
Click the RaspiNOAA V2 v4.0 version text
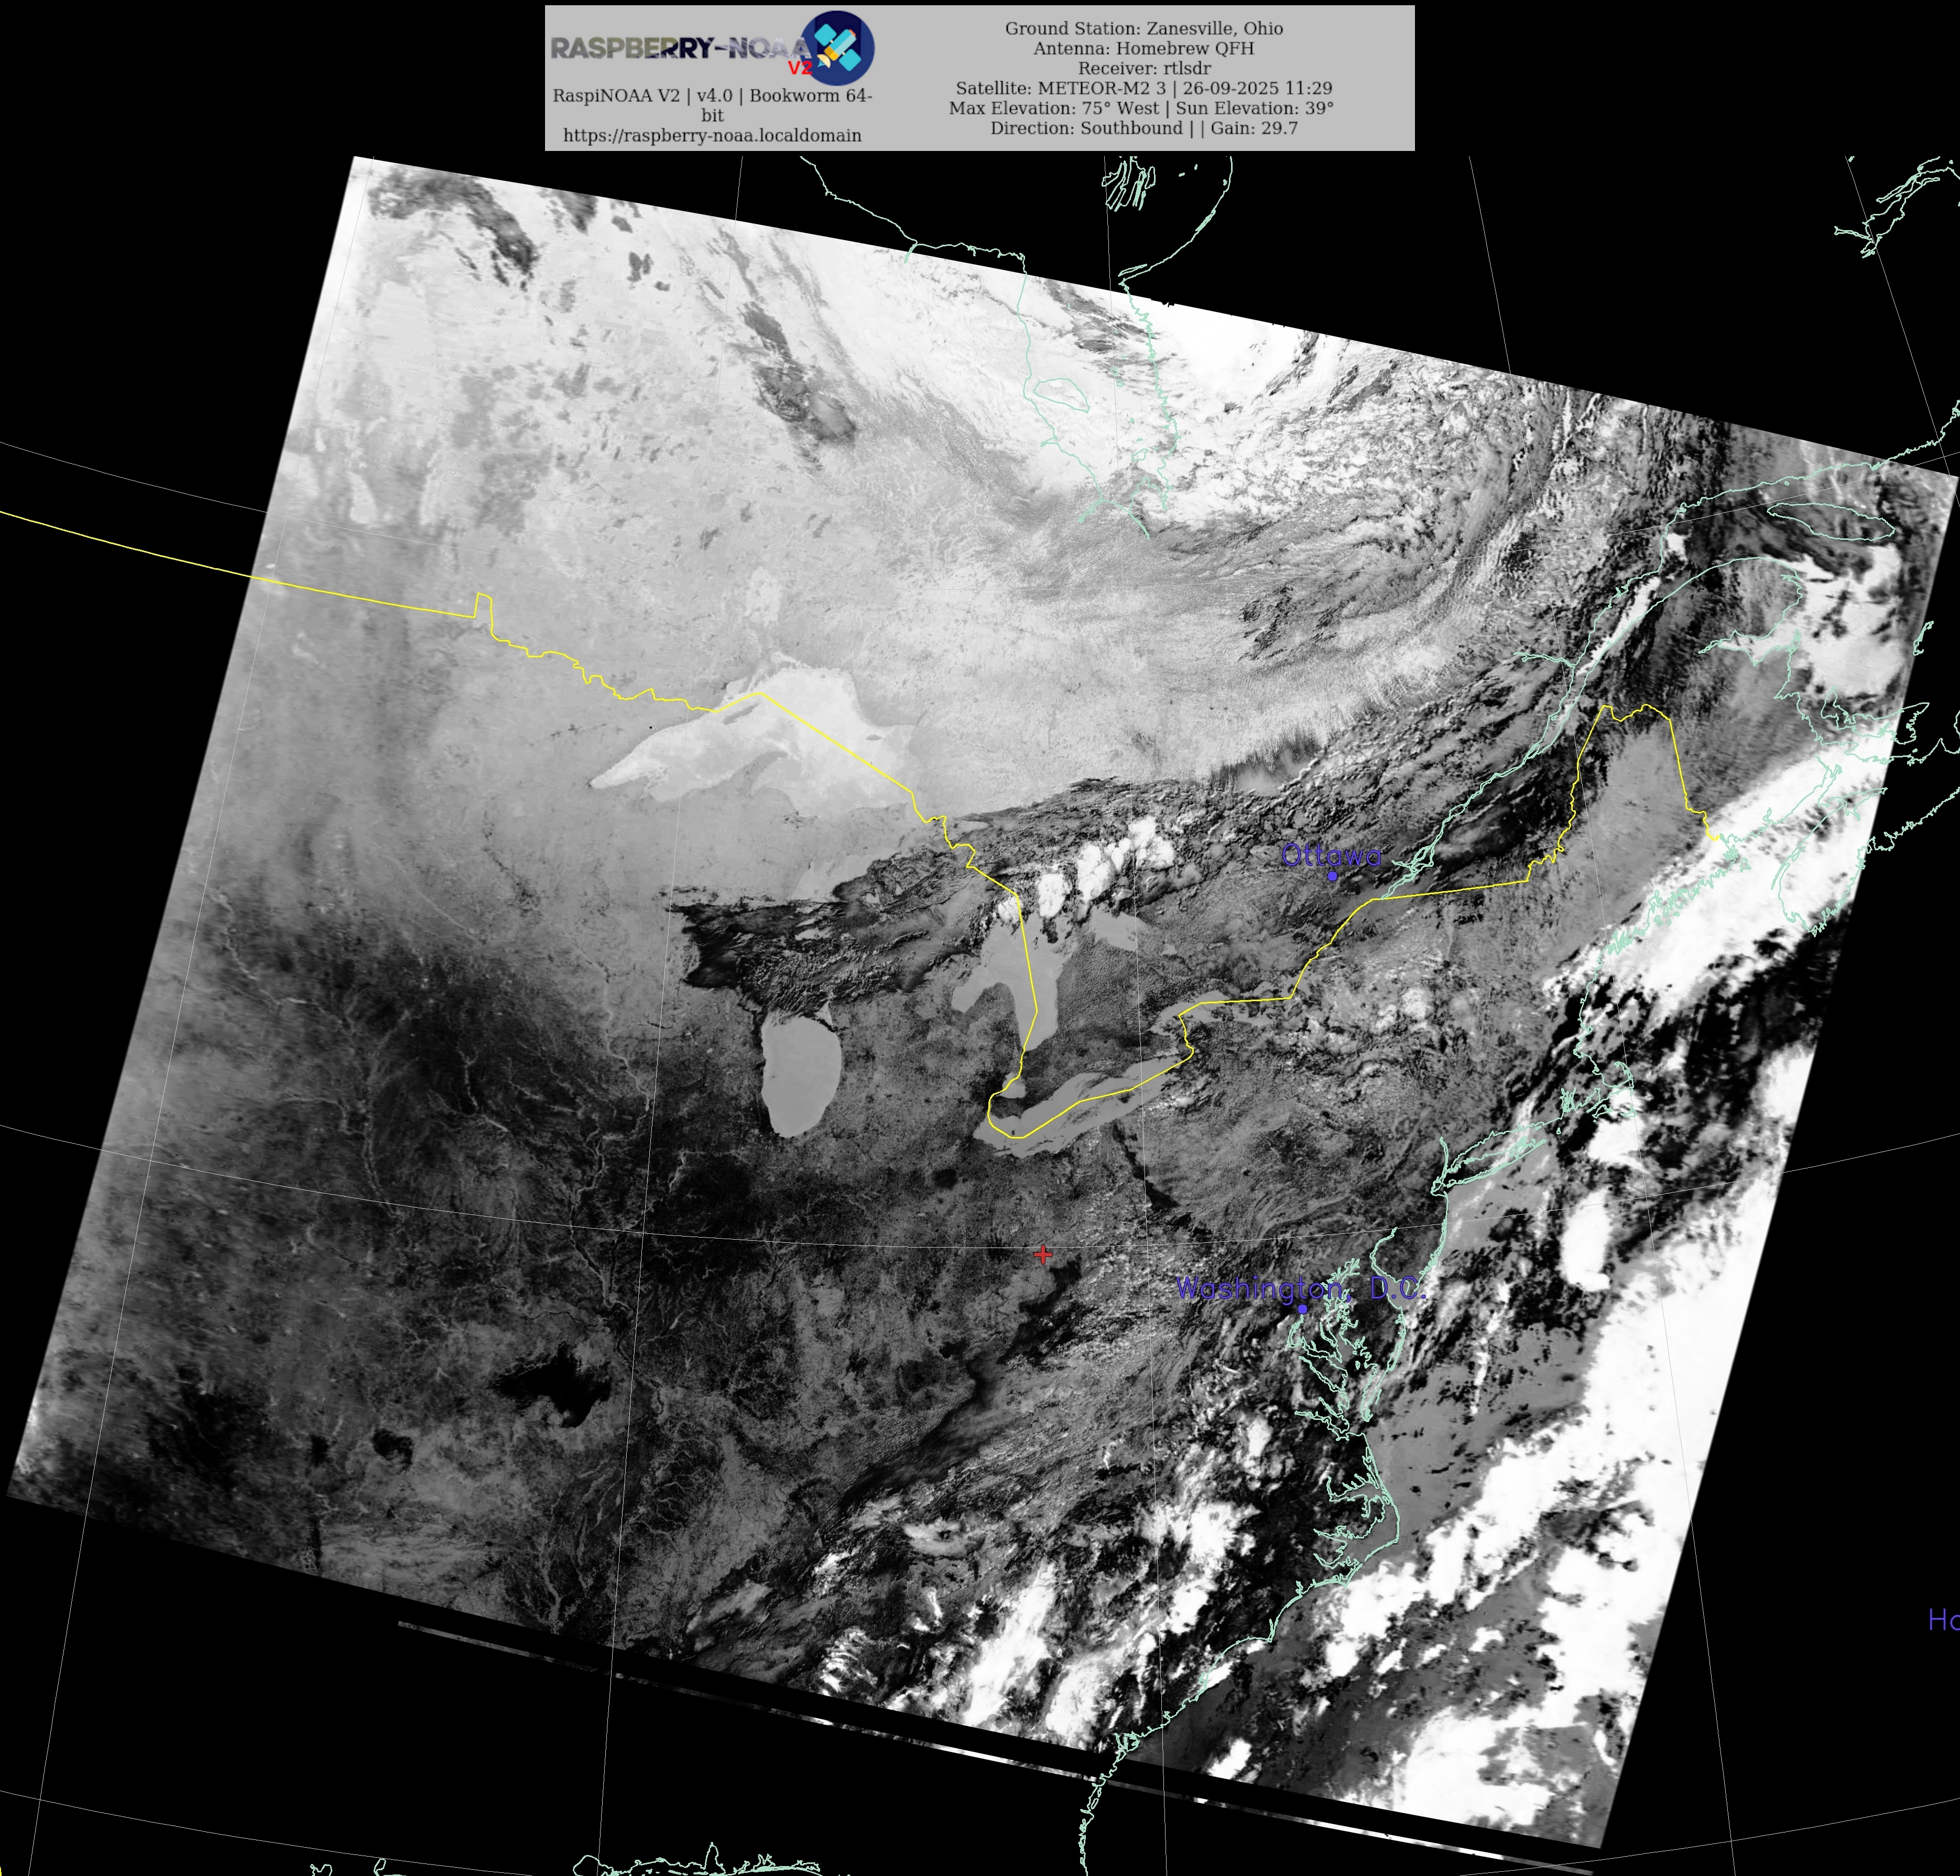pos(712,96)
